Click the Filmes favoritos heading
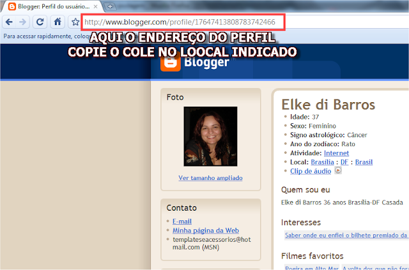Image resolution: width=409 pixels, height=270 pixels. 313,256
